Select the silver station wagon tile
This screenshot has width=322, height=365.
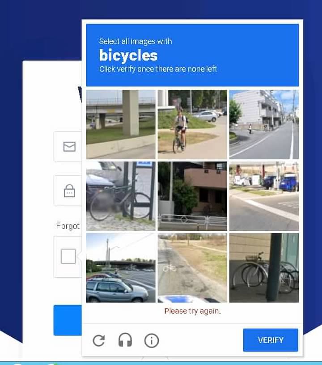click(120, 268)
